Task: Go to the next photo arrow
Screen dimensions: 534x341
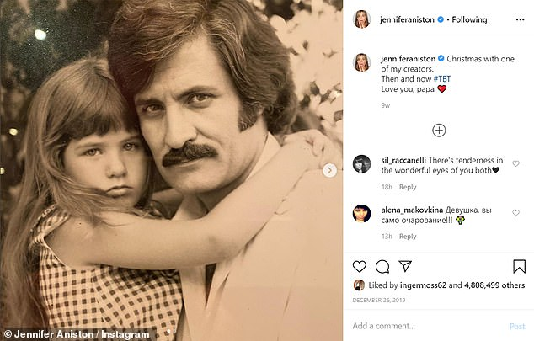Action: click(329, 170)
